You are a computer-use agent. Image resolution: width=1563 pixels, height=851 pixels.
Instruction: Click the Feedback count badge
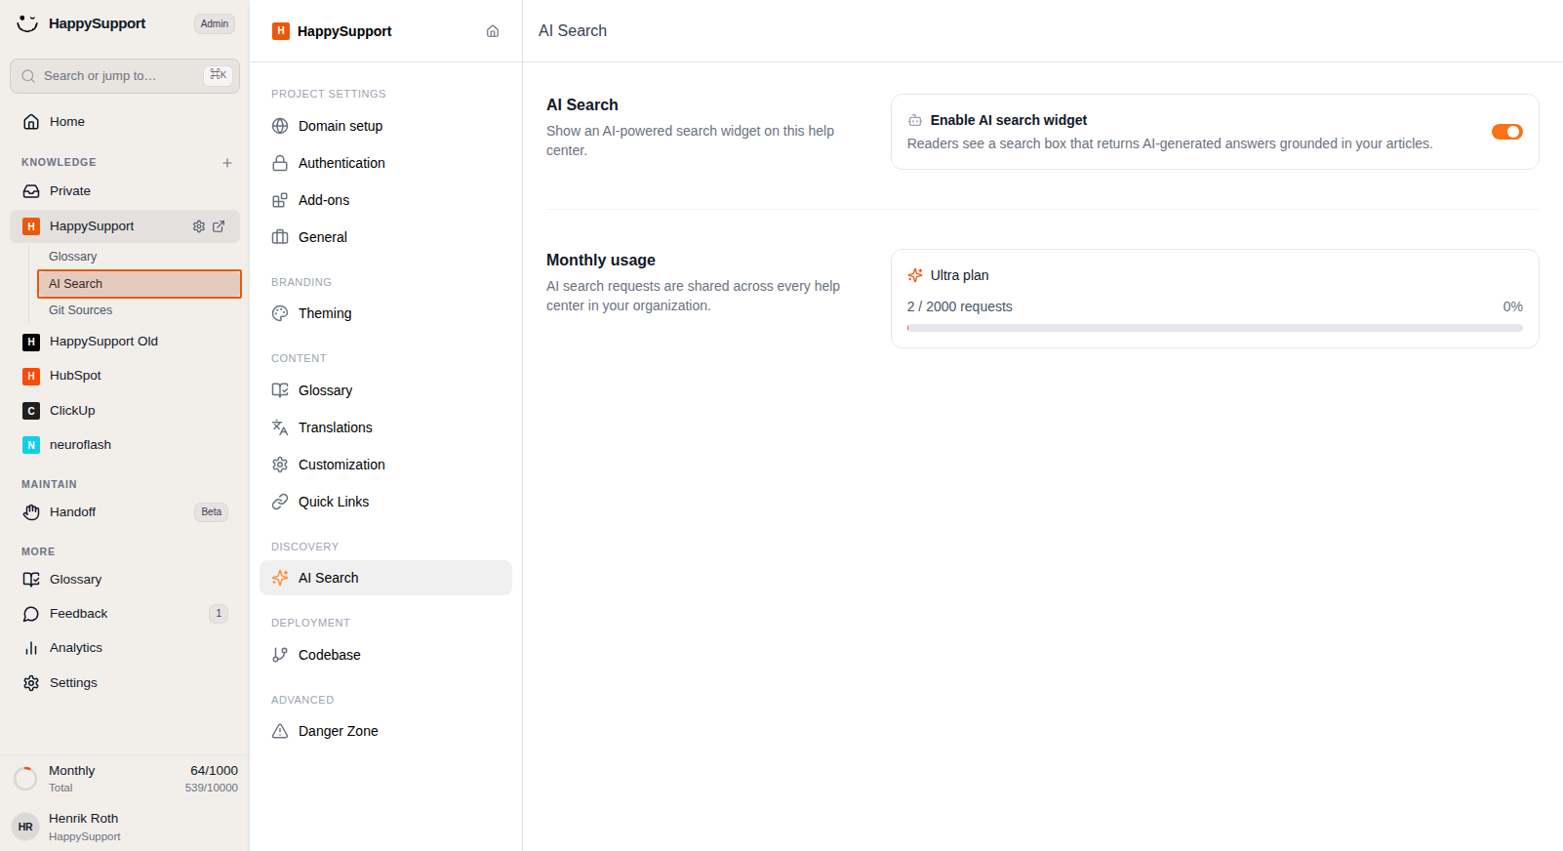(219, 614)
